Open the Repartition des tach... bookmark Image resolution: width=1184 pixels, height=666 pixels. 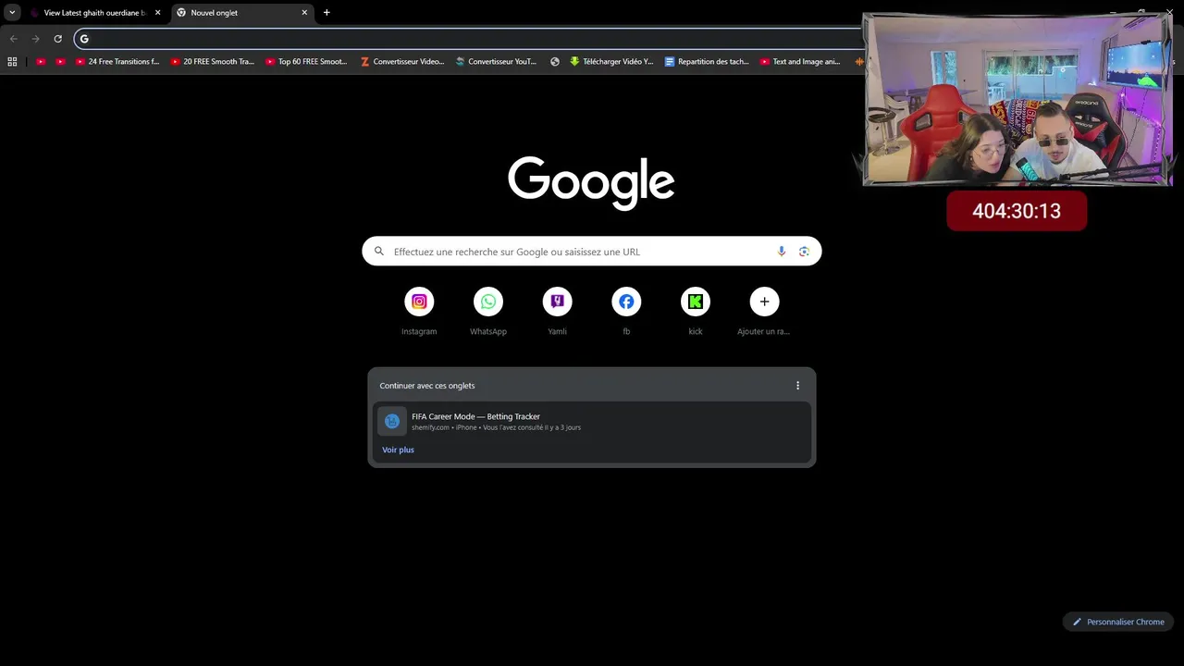pos(708,62)
